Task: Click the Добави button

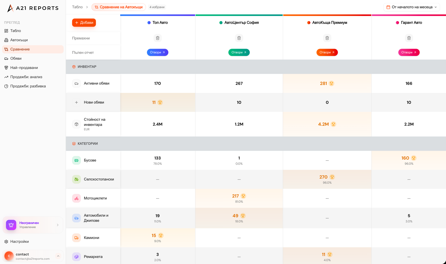Action: click(x=84, y=23)
